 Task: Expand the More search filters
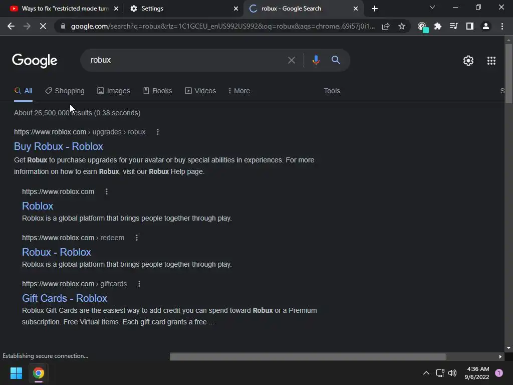click(239, 91)
